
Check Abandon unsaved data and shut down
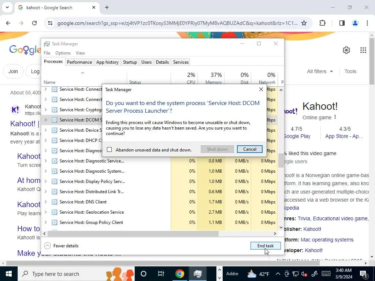coord(109,150)
